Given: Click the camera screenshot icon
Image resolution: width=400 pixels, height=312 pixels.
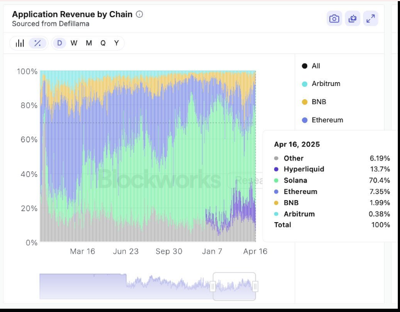Looking at the screenshot, I should [334, 19].
